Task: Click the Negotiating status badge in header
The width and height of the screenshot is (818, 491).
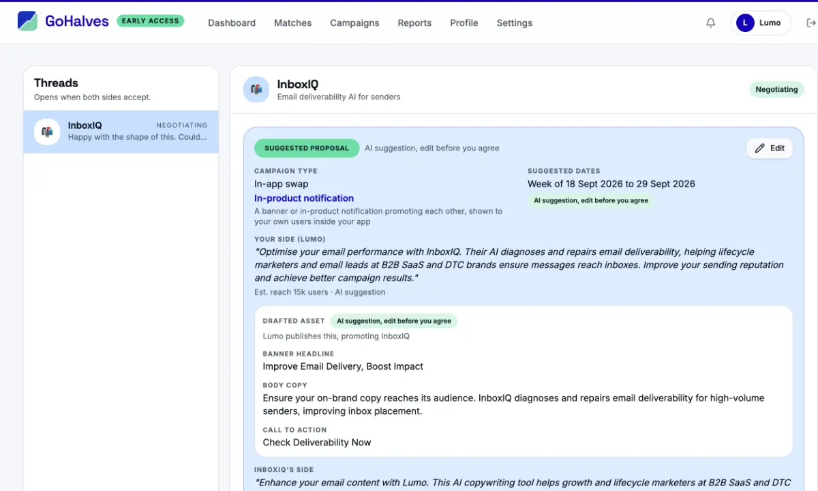Action: [x=776, y=89]
